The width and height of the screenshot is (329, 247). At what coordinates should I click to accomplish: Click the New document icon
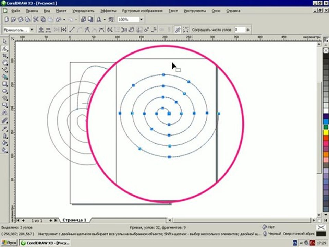7,20
